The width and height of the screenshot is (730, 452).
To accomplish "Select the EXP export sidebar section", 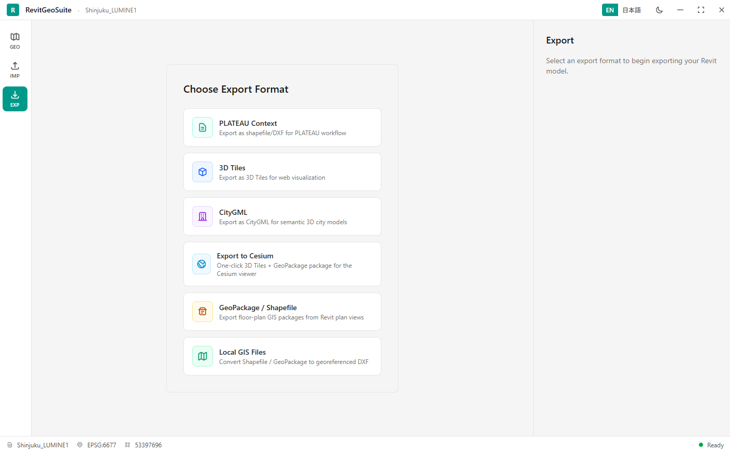I will tap(15, 99).
